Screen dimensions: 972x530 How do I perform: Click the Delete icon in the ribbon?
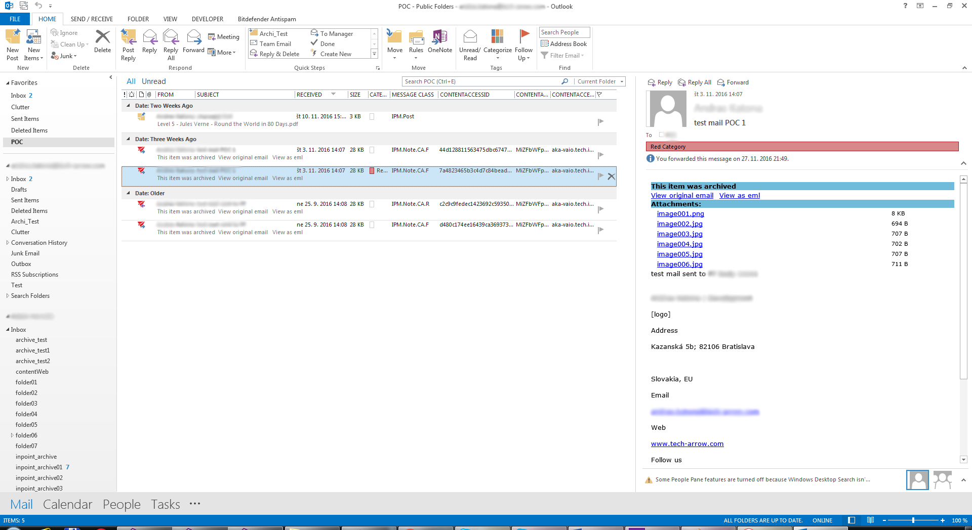click(x=102, y=37)
